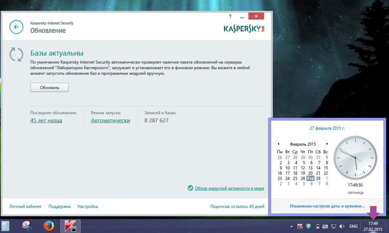Viewport: 389px width, 233px height.
Task: Open 'Изменение настроек даты и времени...'
Action: pos(327,206)
